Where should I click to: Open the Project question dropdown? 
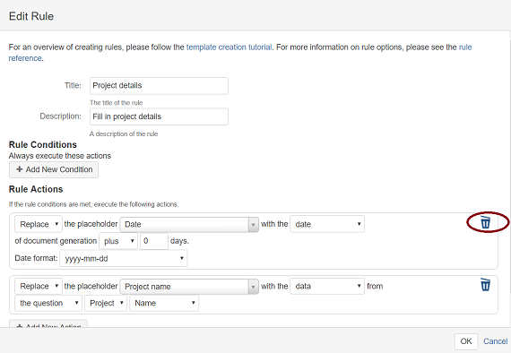point(106,303)
